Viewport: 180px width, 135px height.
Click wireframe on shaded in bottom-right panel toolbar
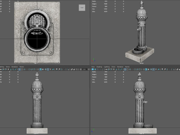click(151, 69)
